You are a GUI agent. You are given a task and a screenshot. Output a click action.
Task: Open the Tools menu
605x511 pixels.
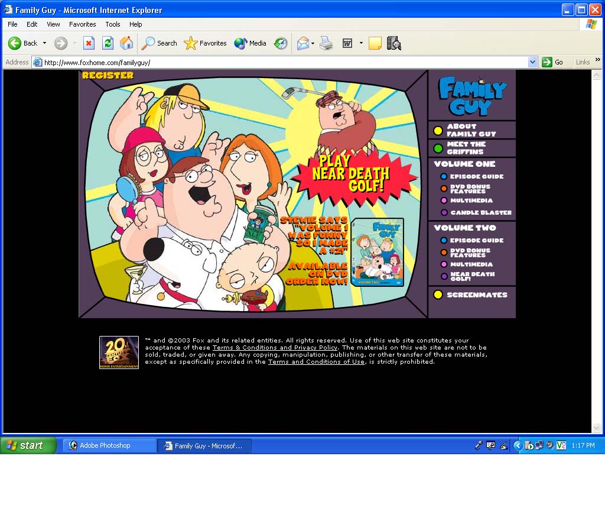coord(112,24)
